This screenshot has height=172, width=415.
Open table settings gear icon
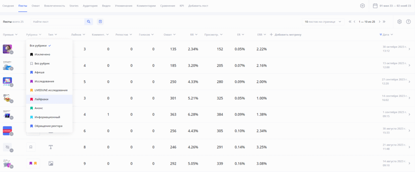[399, 21]
